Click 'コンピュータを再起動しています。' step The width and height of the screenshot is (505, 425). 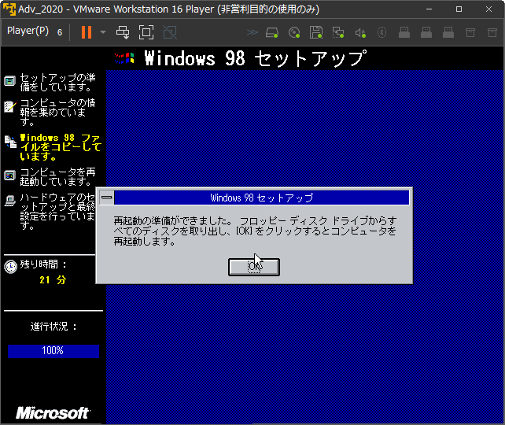pos(57,176)
